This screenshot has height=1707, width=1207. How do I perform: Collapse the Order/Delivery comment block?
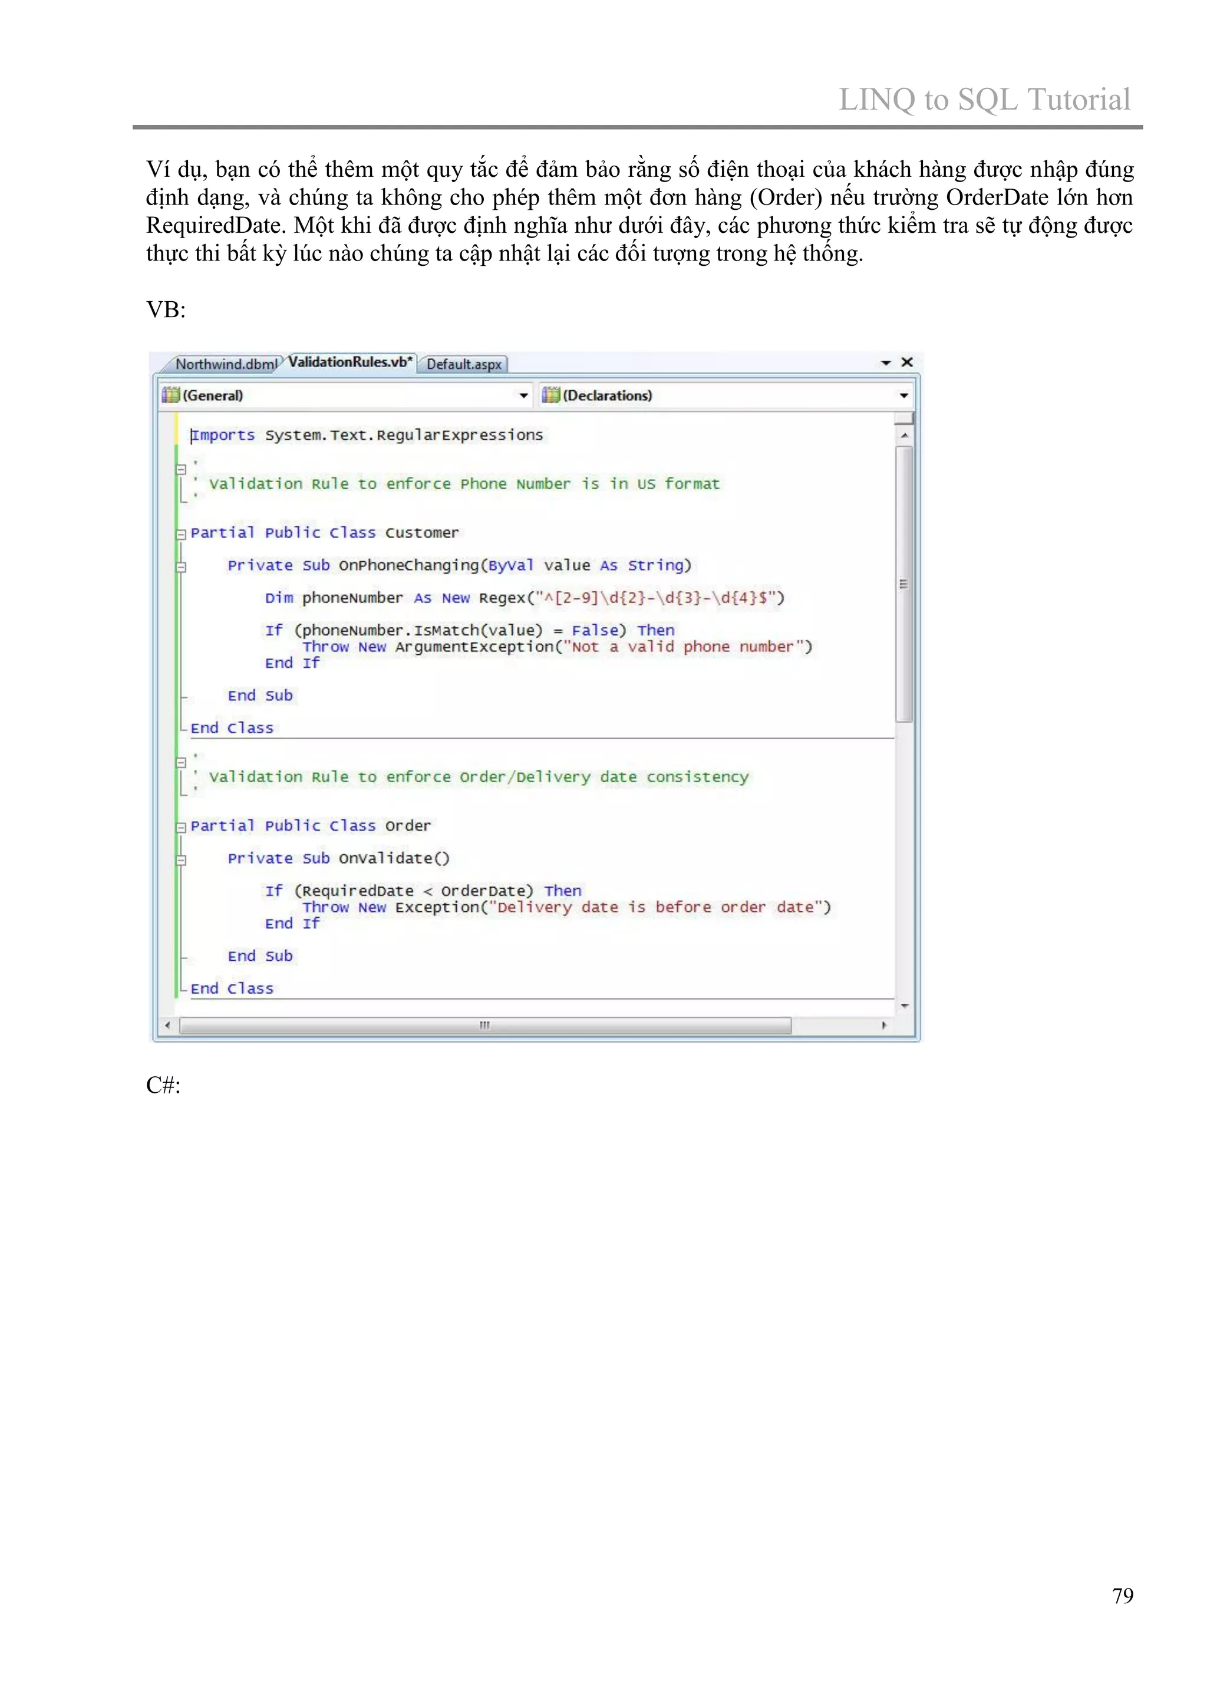point(180,762)
